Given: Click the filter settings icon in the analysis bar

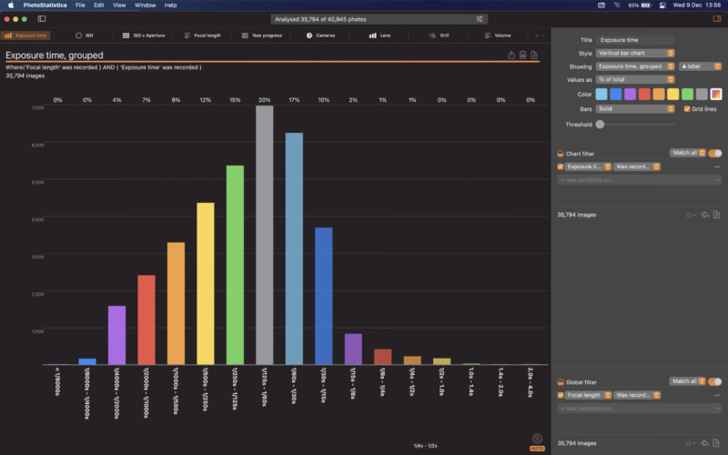Looking at the screenshot, I should tap(480, 18).
